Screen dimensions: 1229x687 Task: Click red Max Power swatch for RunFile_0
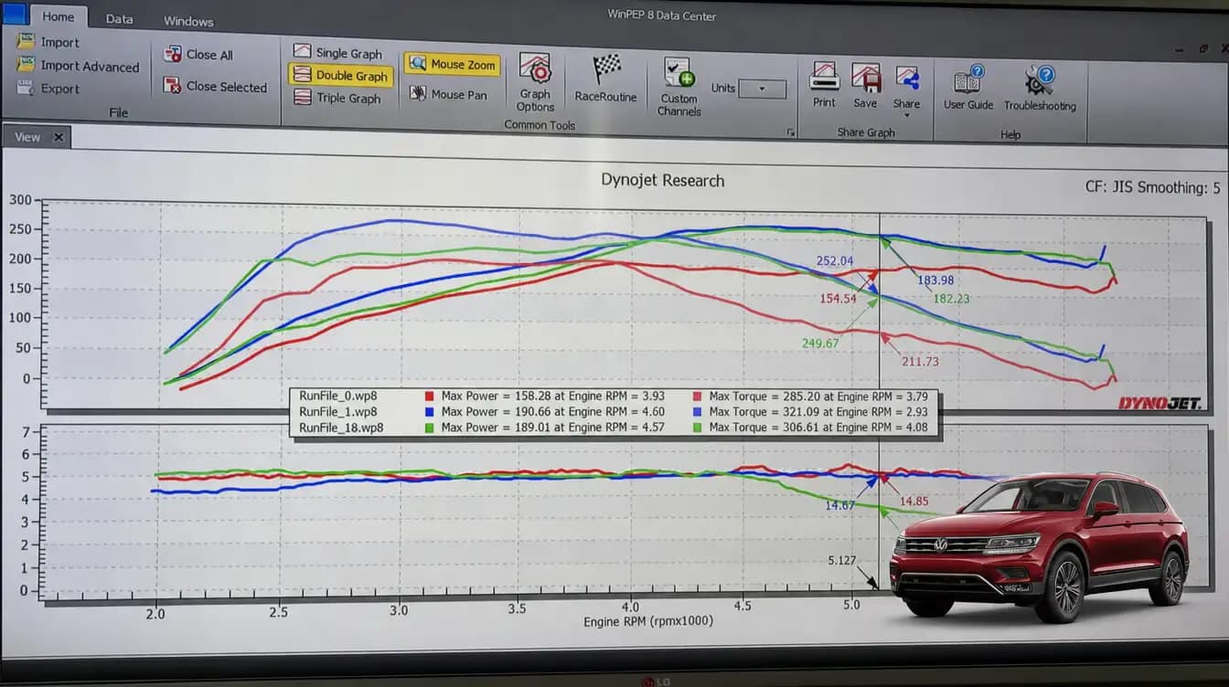point(428,396)
